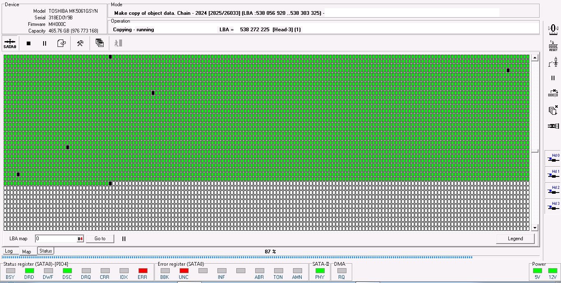This screenshot has height=283, width=561.
Task: Toggle the power supply switch icon
Action: [x=553, y=62]
